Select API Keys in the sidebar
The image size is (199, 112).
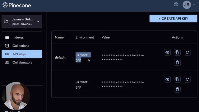point(22,54)
